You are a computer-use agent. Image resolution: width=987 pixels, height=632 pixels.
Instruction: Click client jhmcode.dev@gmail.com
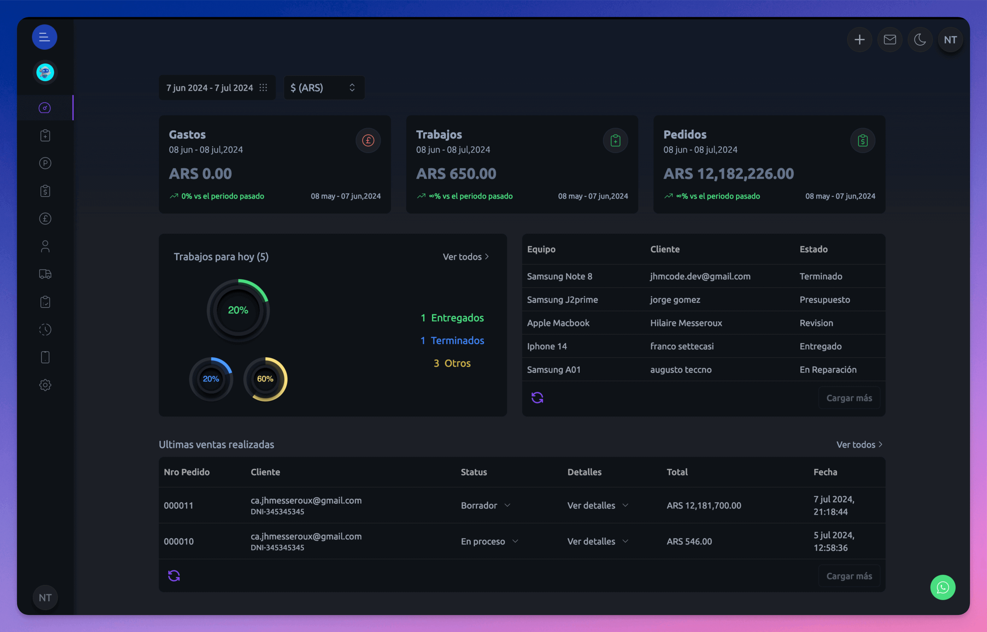point(700,276)
